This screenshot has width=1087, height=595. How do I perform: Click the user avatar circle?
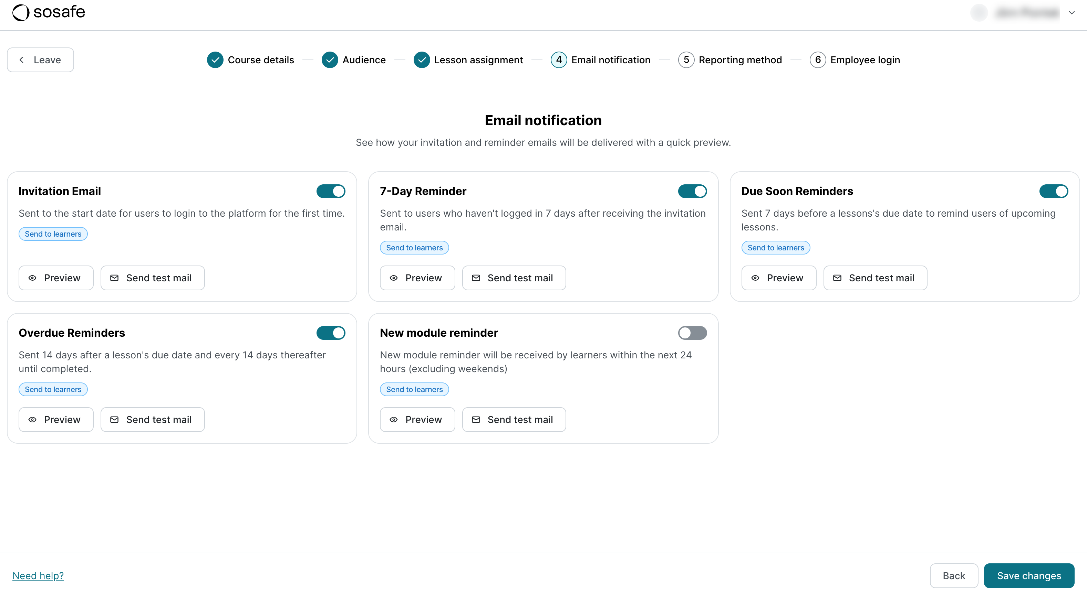[979, 13]
